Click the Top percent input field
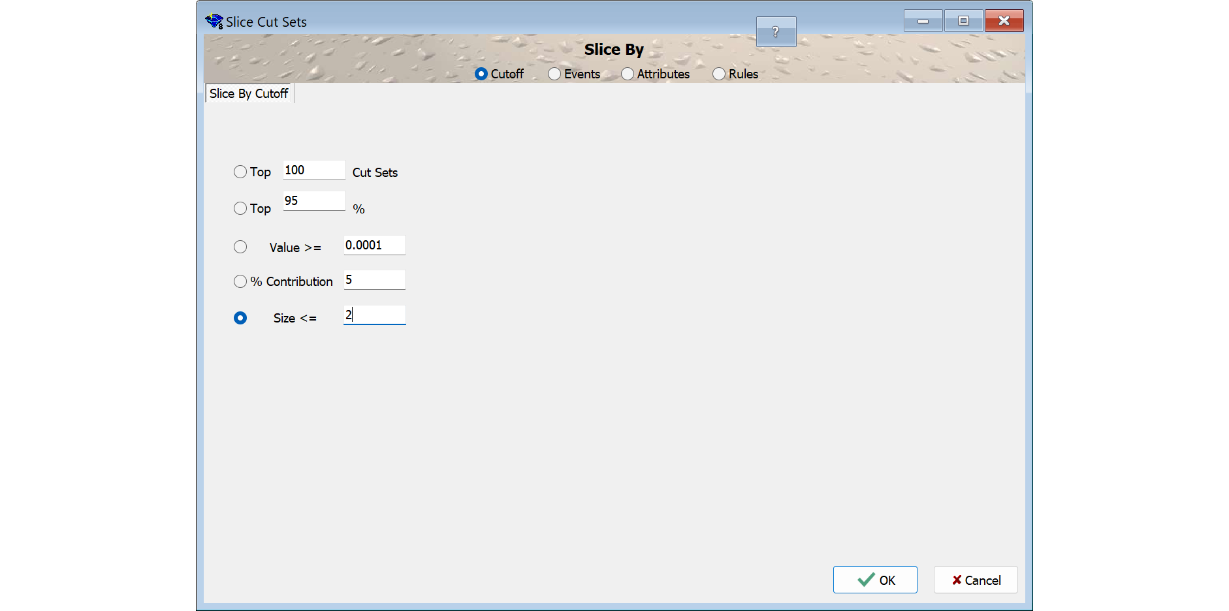The height and width of the screenshot is (611, 1229). (x=314, y=201)
